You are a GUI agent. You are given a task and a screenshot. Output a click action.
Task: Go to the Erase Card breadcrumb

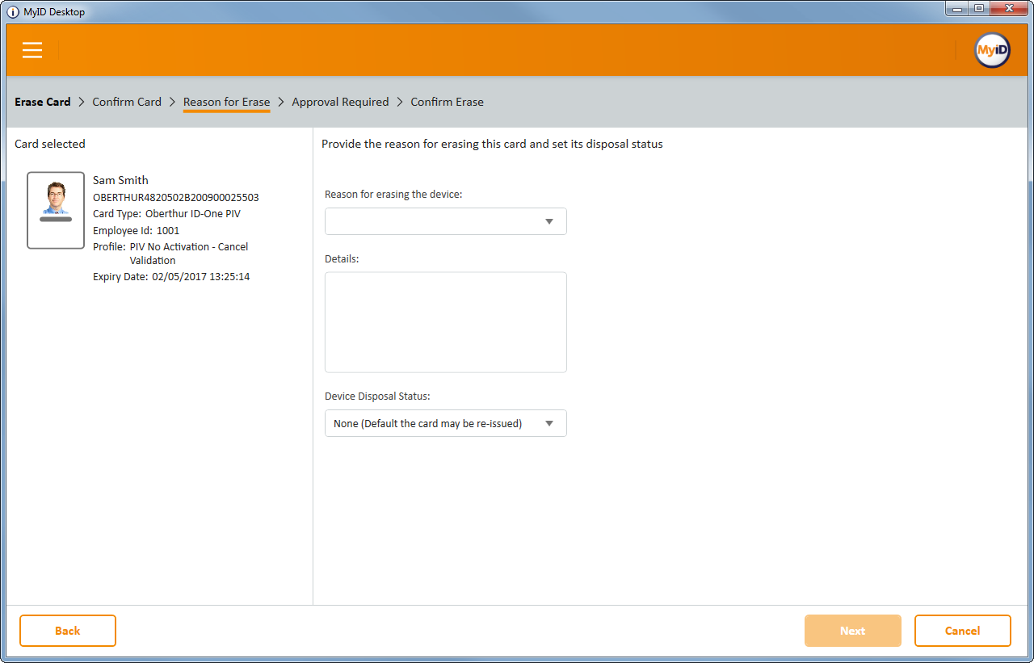[x=43, y=102]
